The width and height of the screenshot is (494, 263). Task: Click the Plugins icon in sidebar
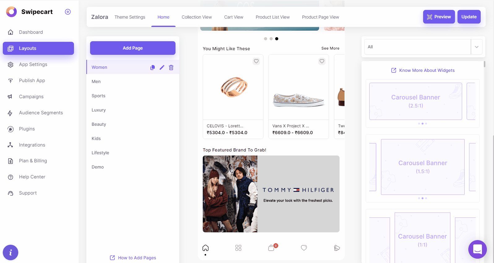[11, 129]
